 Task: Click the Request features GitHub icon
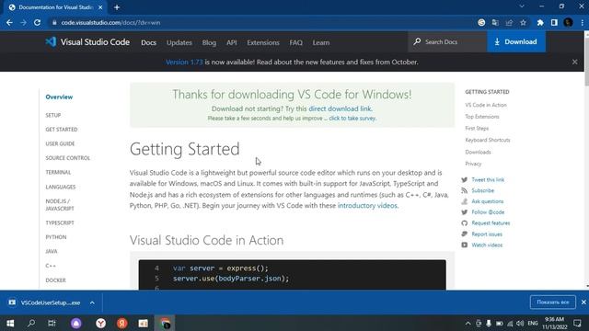(464, 223)
